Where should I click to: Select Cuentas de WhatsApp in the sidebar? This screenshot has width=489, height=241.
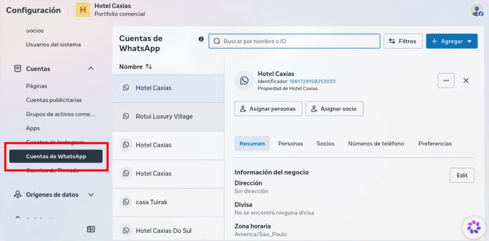(56, 156)
